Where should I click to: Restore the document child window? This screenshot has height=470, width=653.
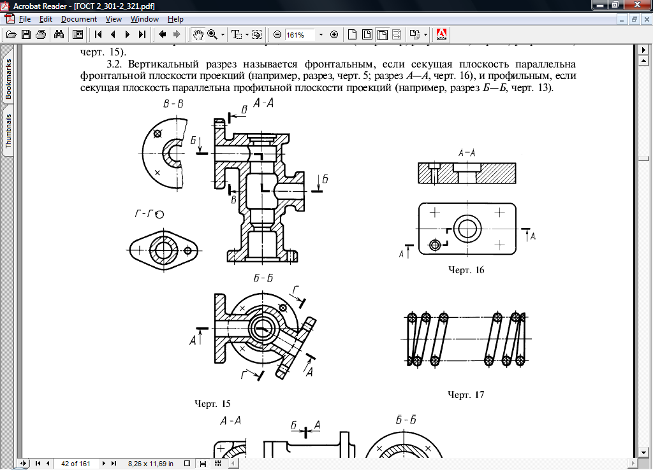(635, 19)
